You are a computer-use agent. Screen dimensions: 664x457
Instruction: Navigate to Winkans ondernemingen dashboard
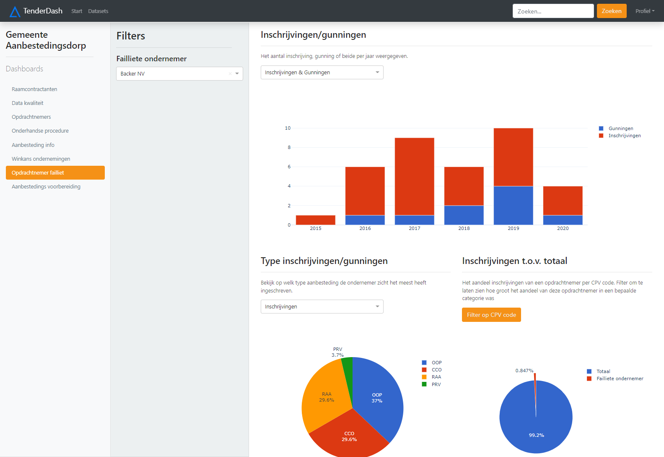click(41, 159)
